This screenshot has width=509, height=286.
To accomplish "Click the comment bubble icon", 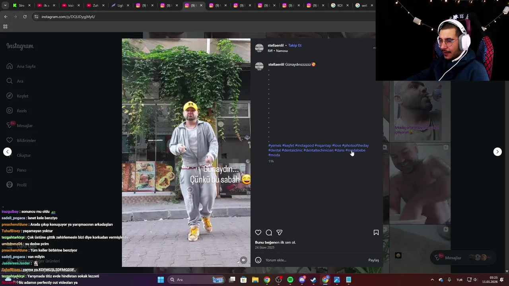I will [x=269, y=232].
